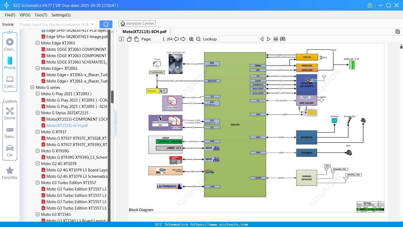Go to next page arrow
This screenshot has width=403, height=227.
click(x=183, y=39)
